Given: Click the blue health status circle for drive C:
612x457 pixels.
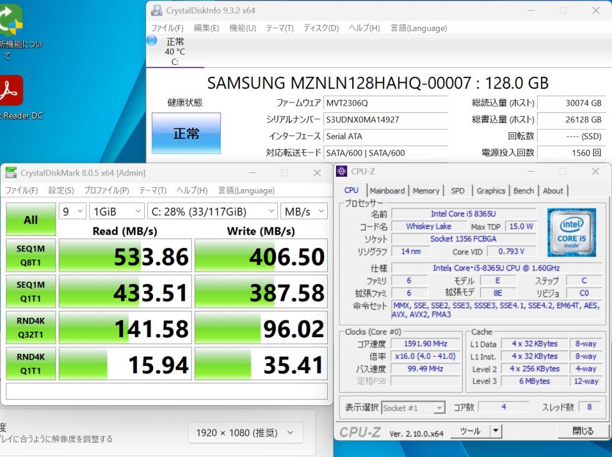Looking at the screenshot, I should click(152, 40).
